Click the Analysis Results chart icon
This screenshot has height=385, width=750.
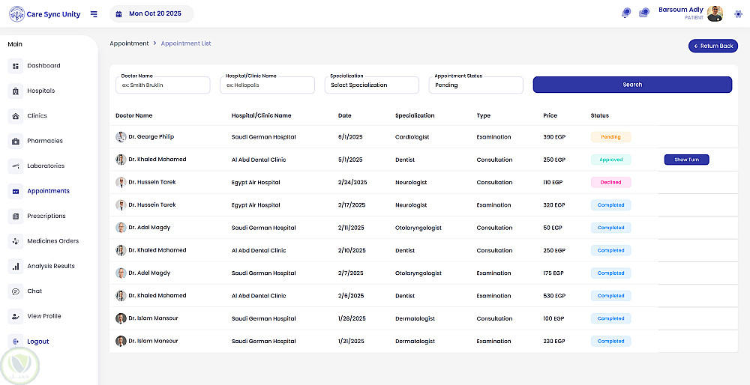[16, 266]
